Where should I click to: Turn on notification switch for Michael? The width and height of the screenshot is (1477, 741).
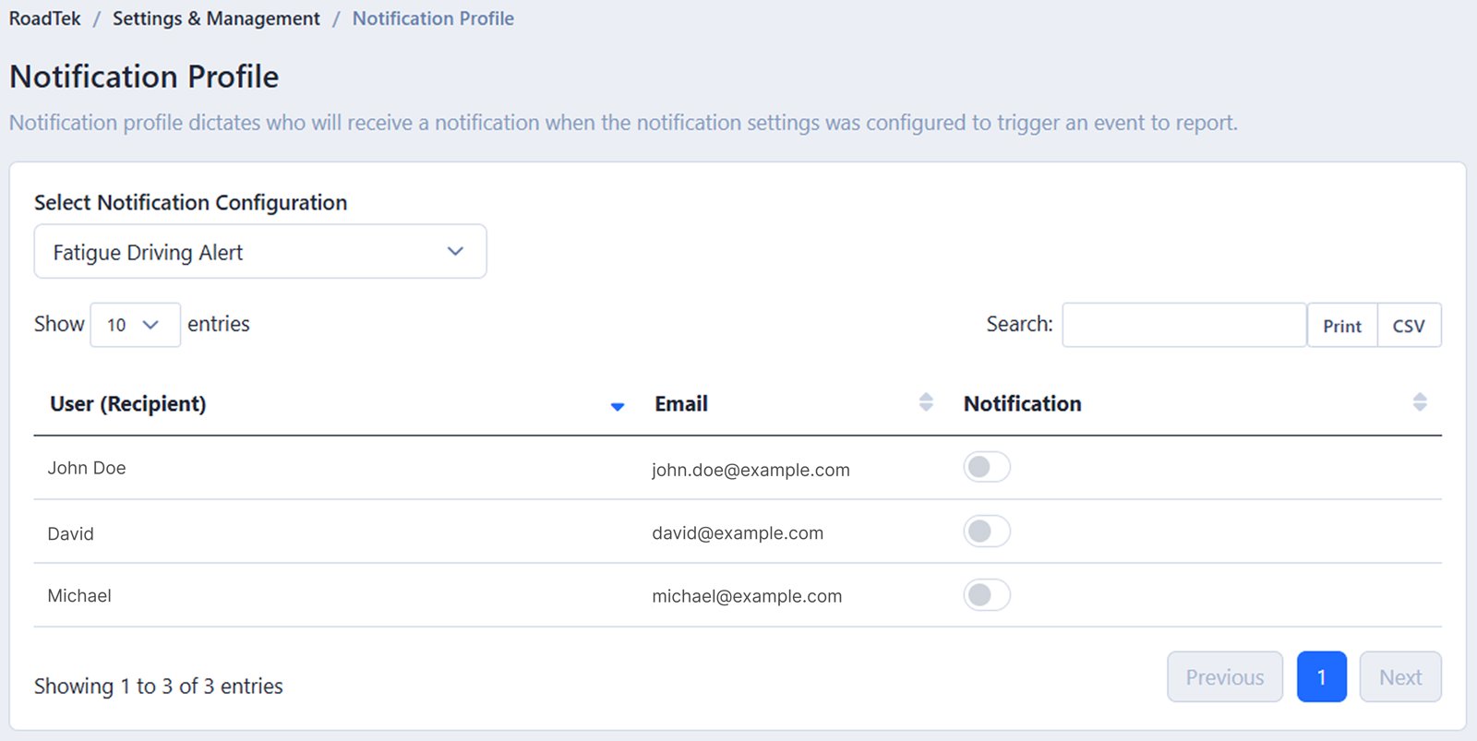coord(987,595)
